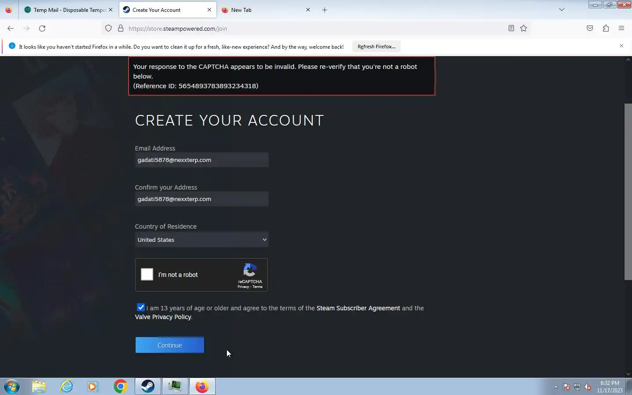Open Windows Media Player taskbar icon
The image size is (632, 395).
(93, 387)
